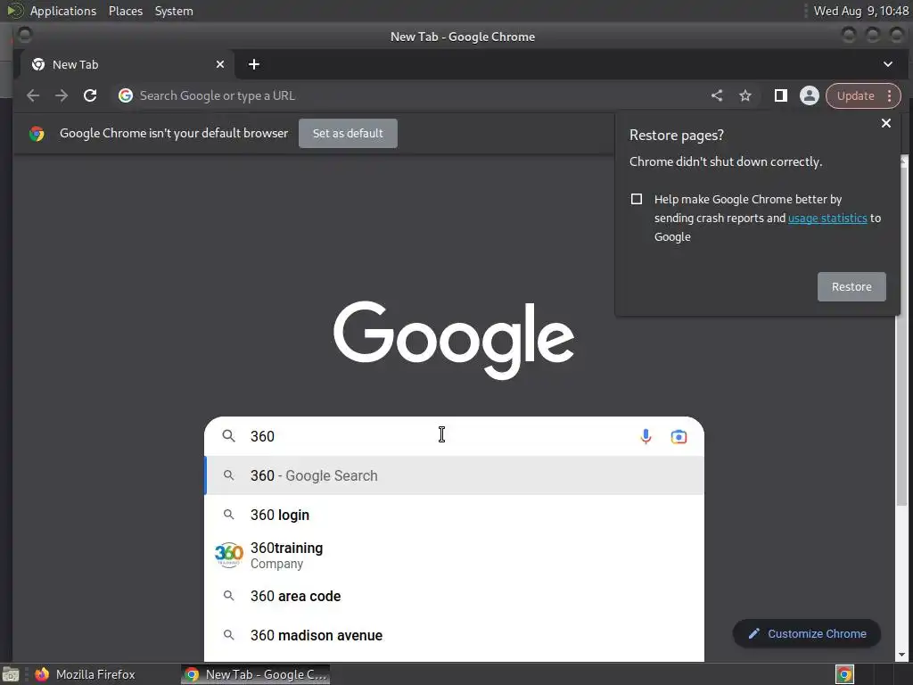Search by image with the camera icon

tap(679, 436)
